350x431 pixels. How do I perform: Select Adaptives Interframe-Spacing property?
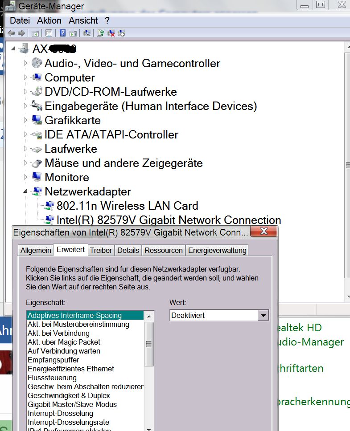pyautogui.click(x=85, y=315)
